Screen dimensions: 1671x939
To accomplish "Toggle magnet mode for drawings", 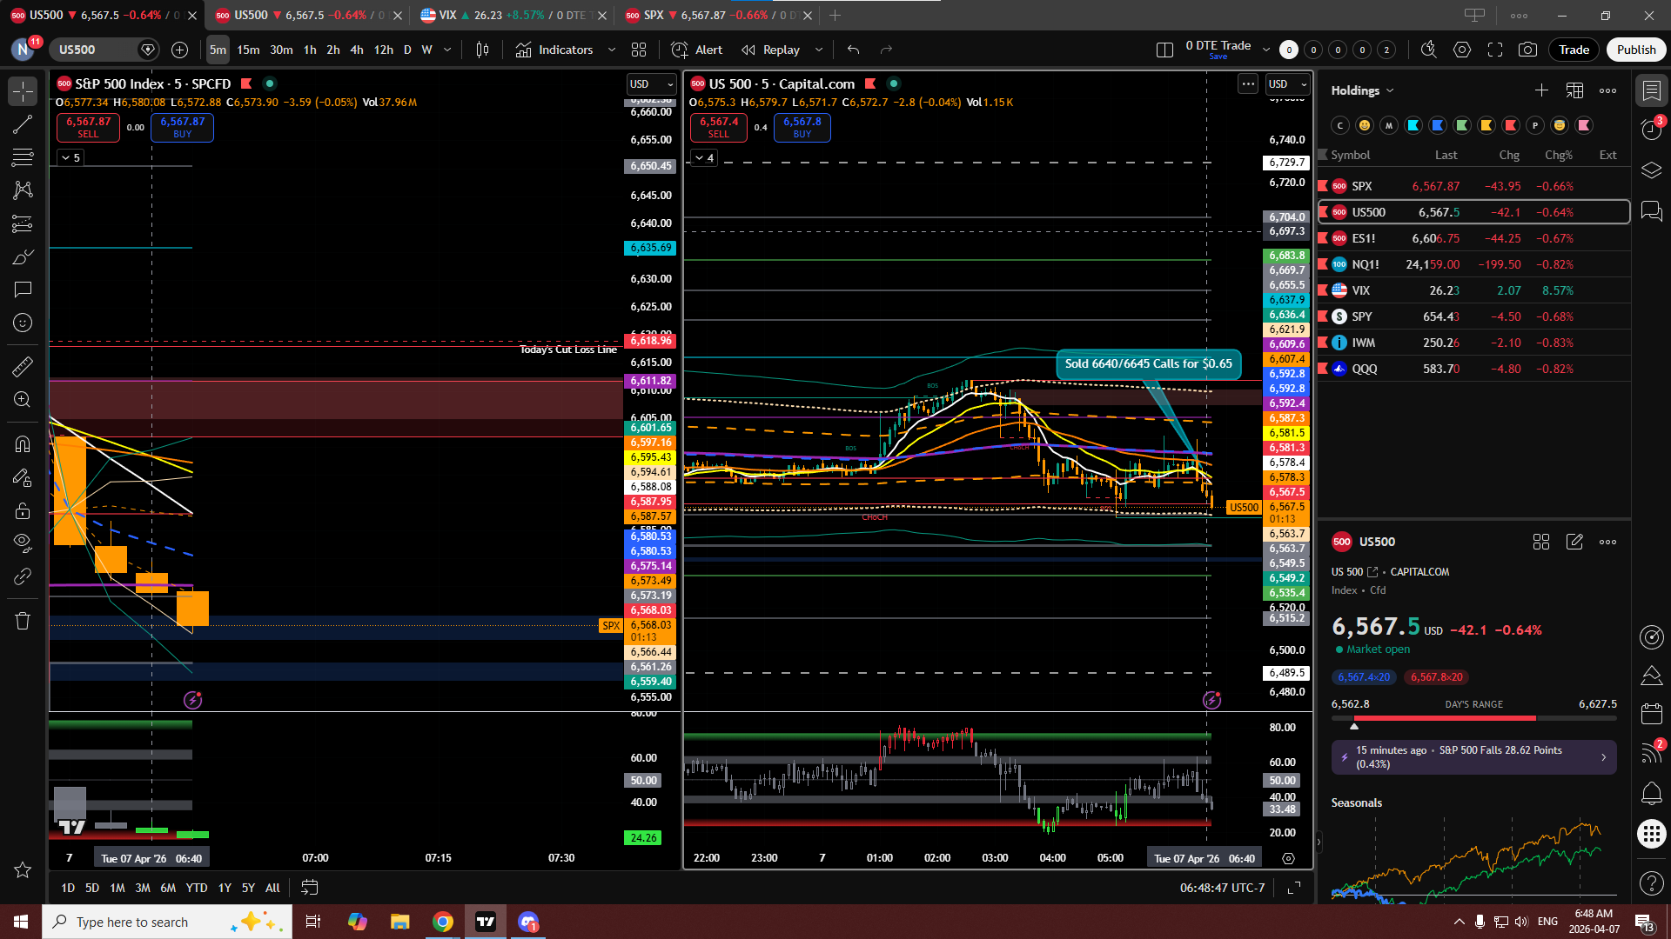I will pyautogui.click(x=23, y=444).
